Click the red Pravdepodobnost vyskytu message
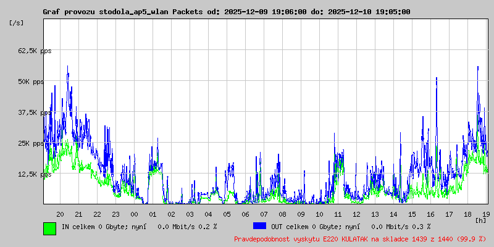The width and height of the screenshot is (494, 247). tap(360, 239)
